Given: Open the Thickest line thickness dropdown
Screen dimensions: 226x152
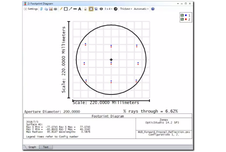Looking at the screenshot, I should tap(126, 9).
